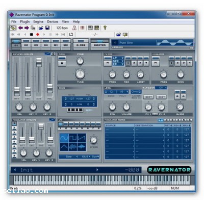The height and width of the screenshot is (204, 204).
Task: Click the red bars MIDI icon
Action: (x=82, y=28)
